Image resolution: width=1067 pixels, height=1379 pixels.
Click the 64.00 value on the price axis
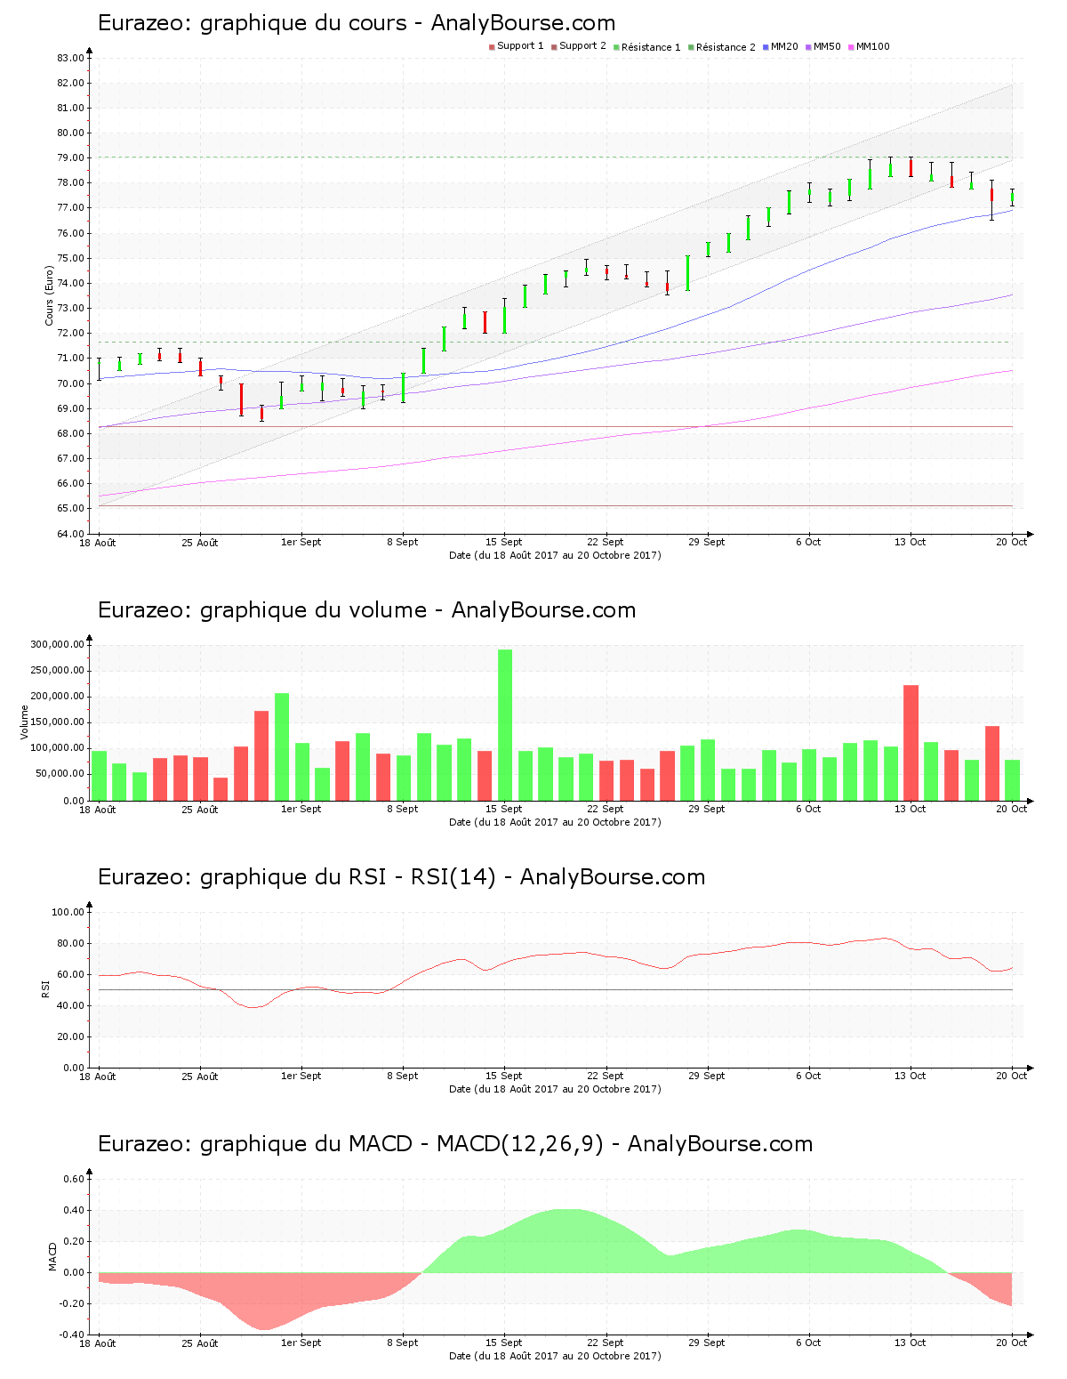pyautogui.click(x=70, y=534)
